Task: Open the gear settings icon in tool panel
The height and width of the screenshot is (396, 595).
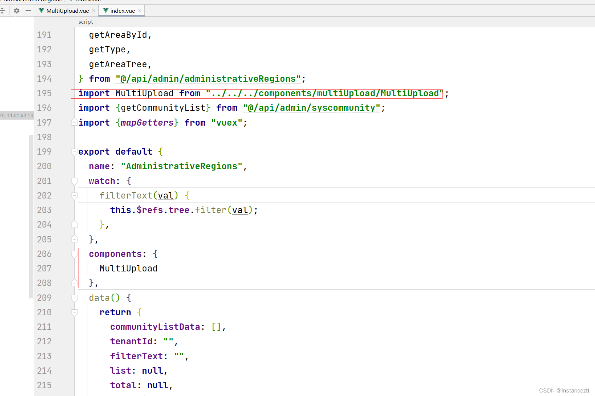Action: 17,11
